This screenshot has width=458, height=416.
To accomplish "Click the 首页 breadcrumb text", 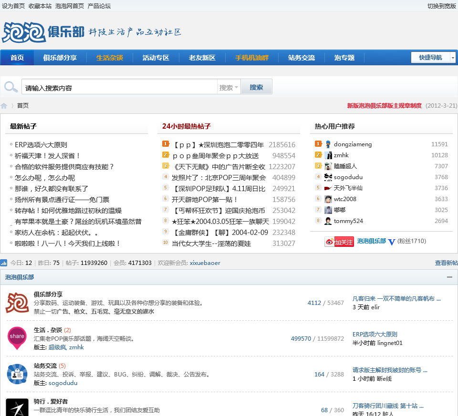I will click(x=23, y=106).
